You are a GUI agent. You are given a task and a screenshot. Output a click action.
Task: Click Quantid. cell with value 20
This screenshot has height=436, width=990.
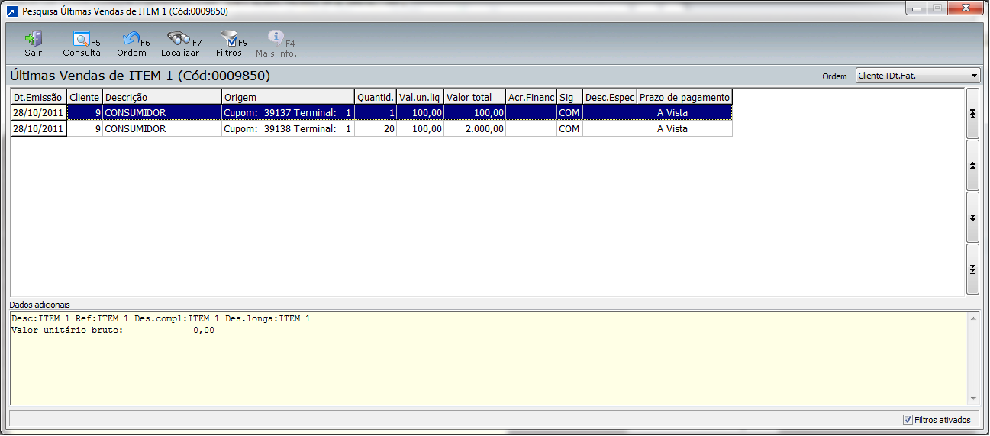click(x=376, y=129)
